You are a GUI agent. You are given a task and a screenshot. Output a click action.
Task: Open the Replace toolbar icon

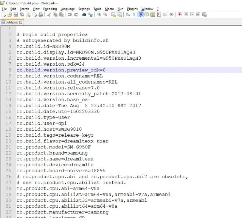click(90, 15)
